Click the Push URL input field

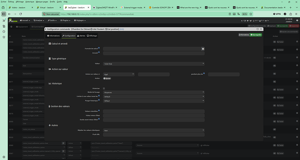[154, 134]
